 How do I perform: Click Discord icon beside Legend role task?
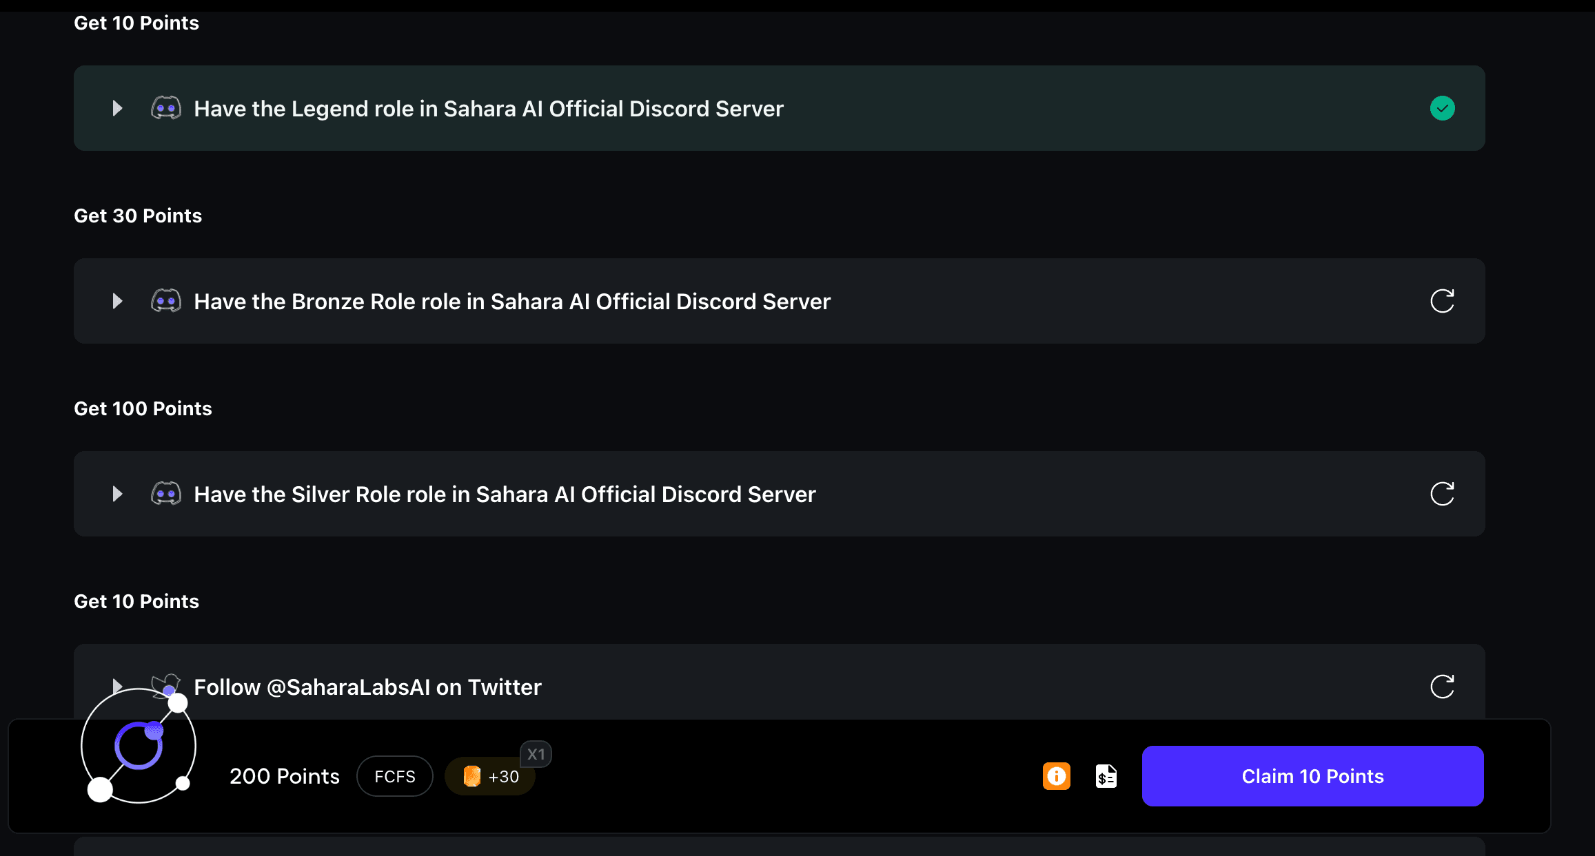(166, 108)
